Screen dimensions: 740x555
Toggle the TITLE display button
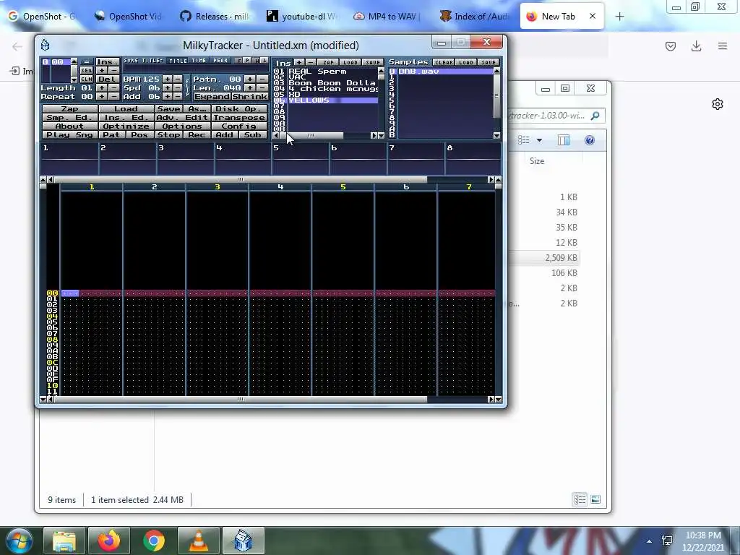(x=178, y=61)
